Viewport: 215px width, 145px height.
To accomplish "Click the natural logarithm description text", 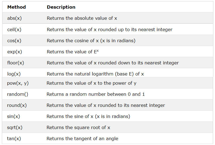I will [95, 74].
